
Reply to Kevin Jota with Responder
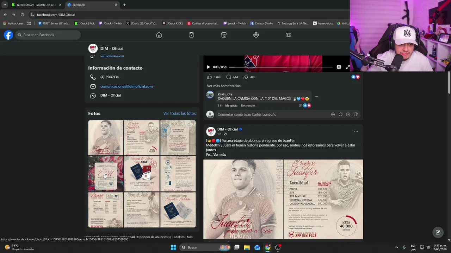click(248, 106)
